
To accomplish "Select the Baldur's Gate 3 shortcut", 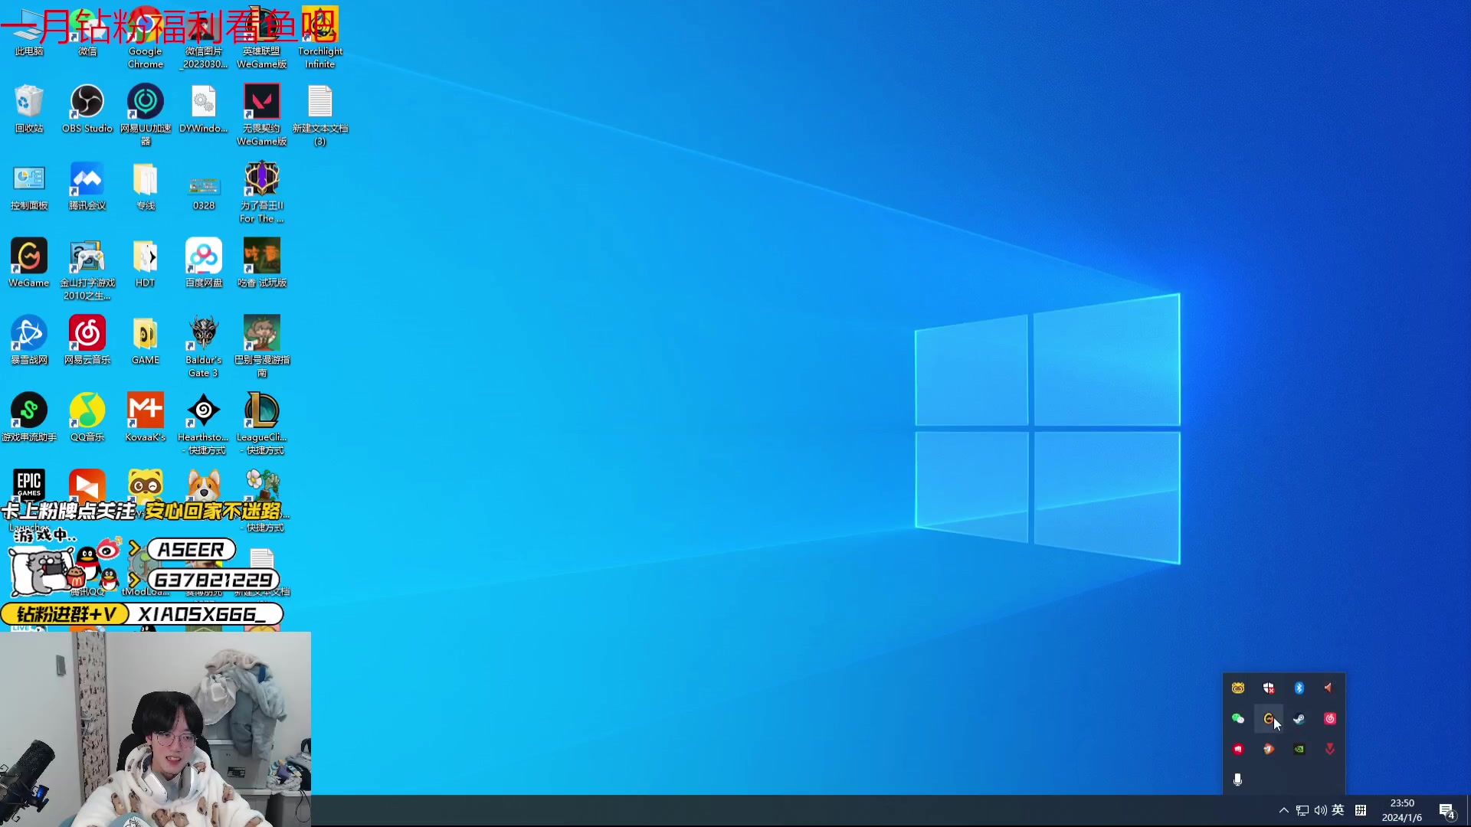I will (204, 346).
